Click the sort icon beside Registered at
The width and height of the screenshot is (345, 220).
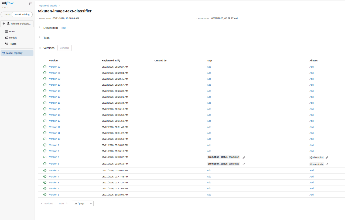(x=119, y=61)
